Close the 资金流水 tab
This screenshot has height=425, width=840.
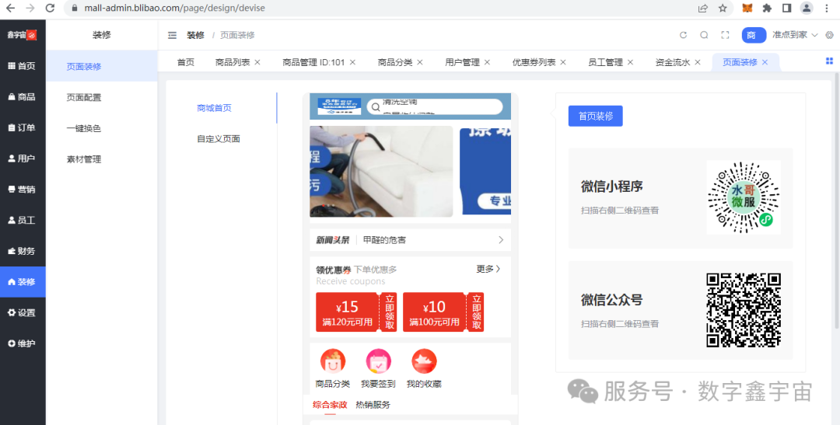point(698,62)
